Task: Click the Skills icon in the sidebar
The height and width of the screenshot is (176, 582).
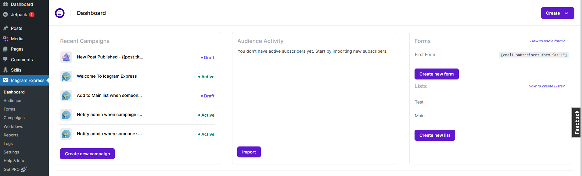Action: pos(5,70)
